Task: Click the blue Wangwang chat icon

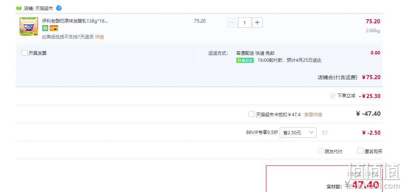Action: pos(59,8)
